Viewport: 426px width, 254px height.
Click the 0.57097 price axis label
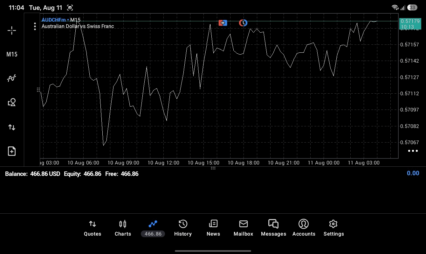pos(409,110)
